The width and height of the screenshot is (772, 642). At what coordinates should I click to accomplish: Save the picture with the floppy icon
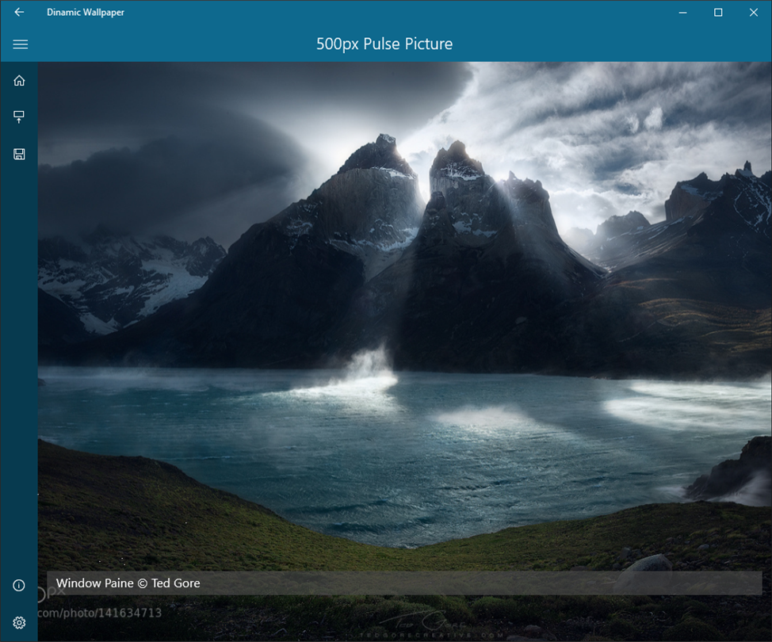[x=19, y=154]
